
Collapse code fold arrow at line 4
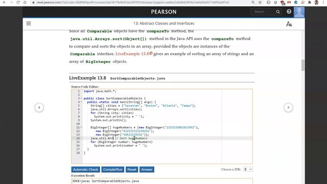point(81,102)
